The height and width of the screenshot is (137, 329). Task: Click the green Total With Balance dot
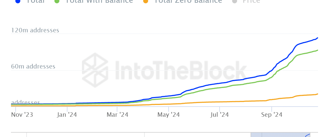point(57,1)
